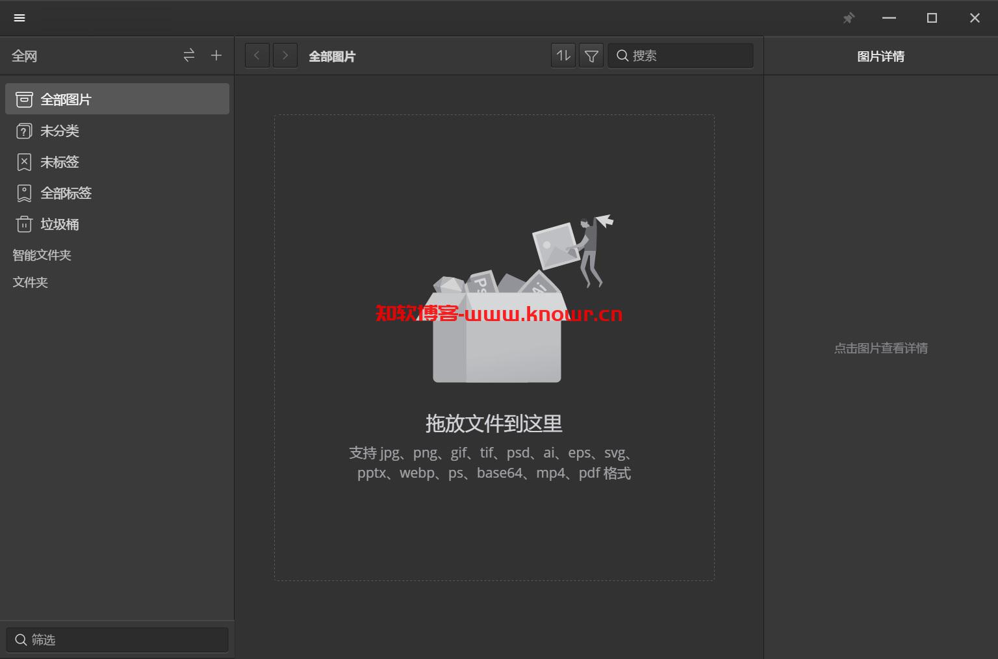Click the 文件夹 section header
The width and height of the screenshot is (998, 659).
[x=31, y=283]
